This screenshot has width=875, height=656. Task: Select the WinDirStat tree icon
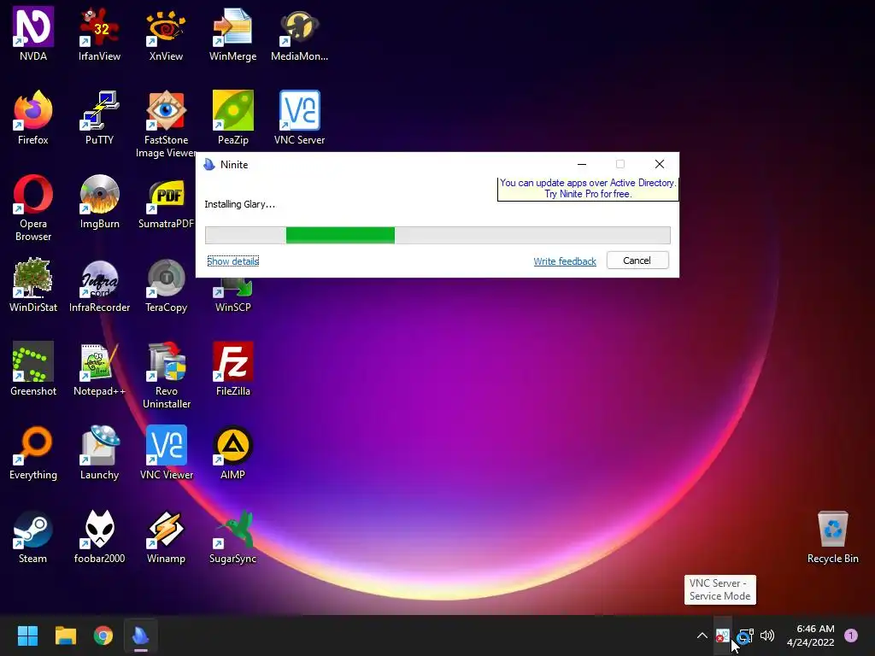tap(33, 284)
